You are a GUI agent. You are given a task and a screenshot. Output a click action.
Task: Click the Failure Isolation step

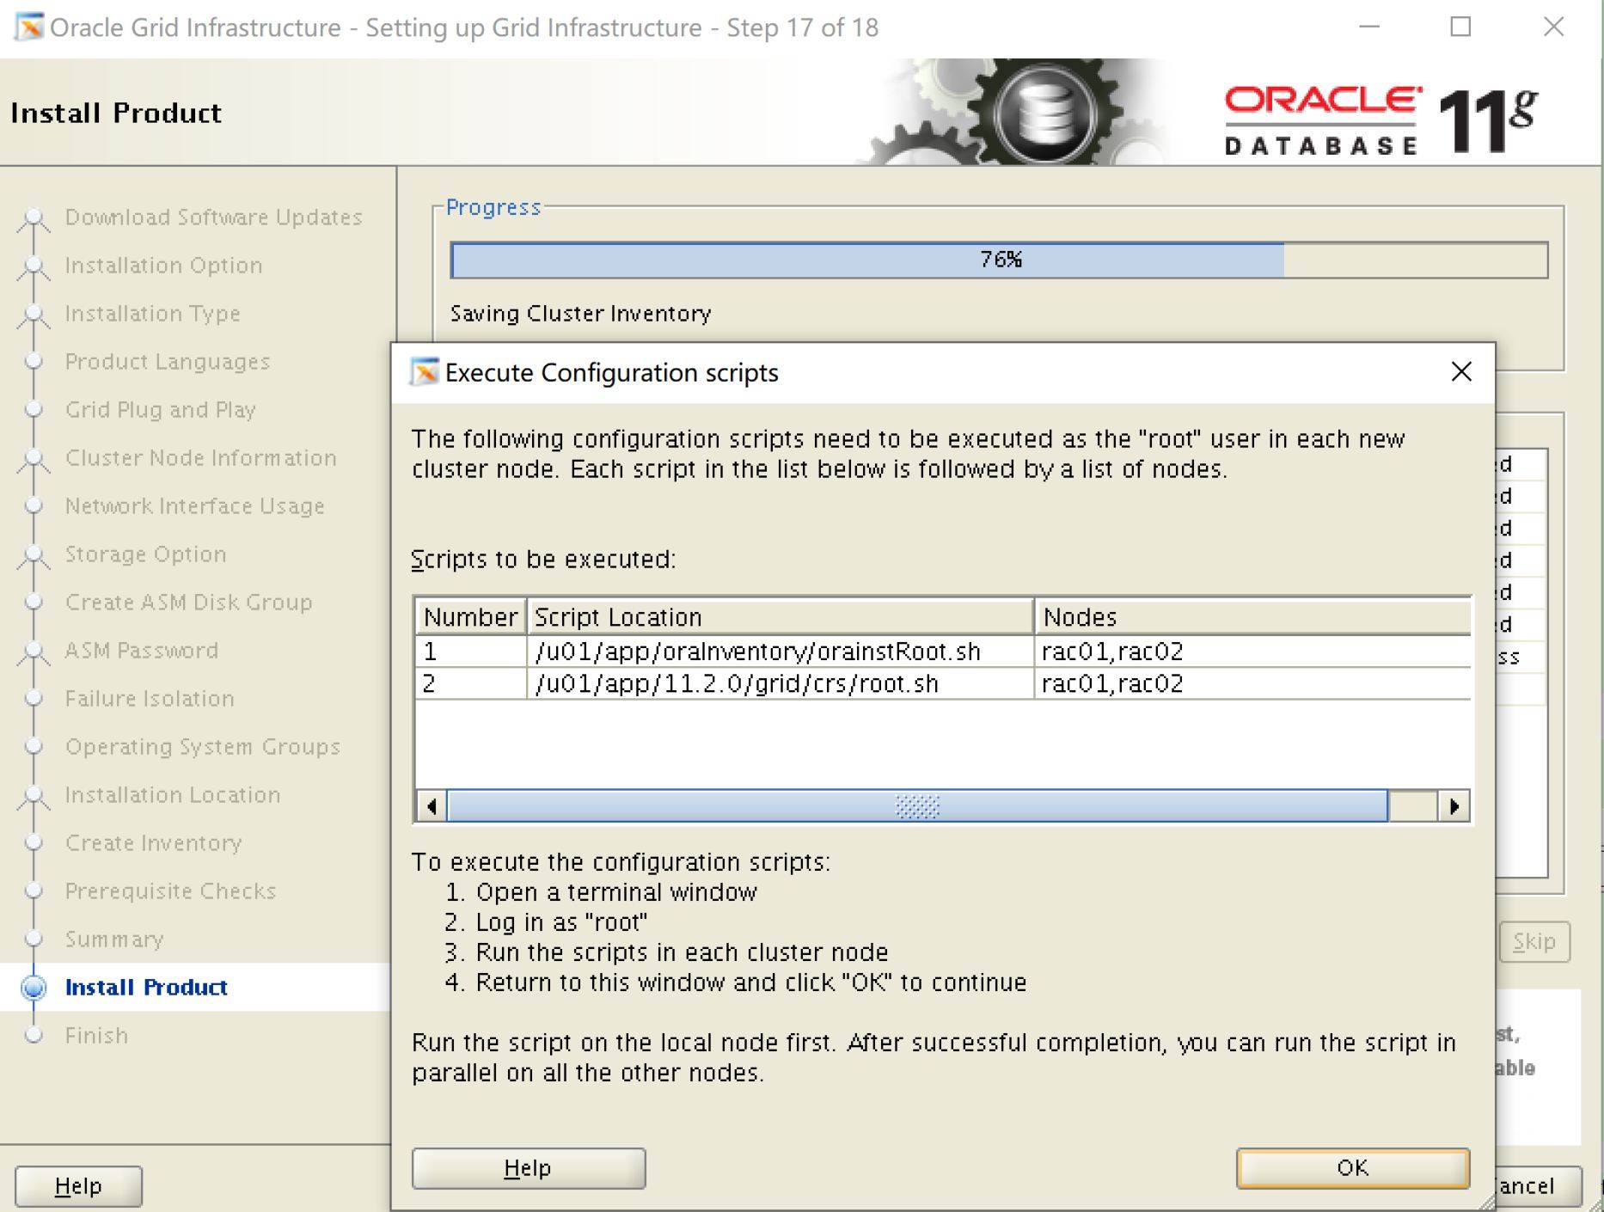(x=150, y=699)
